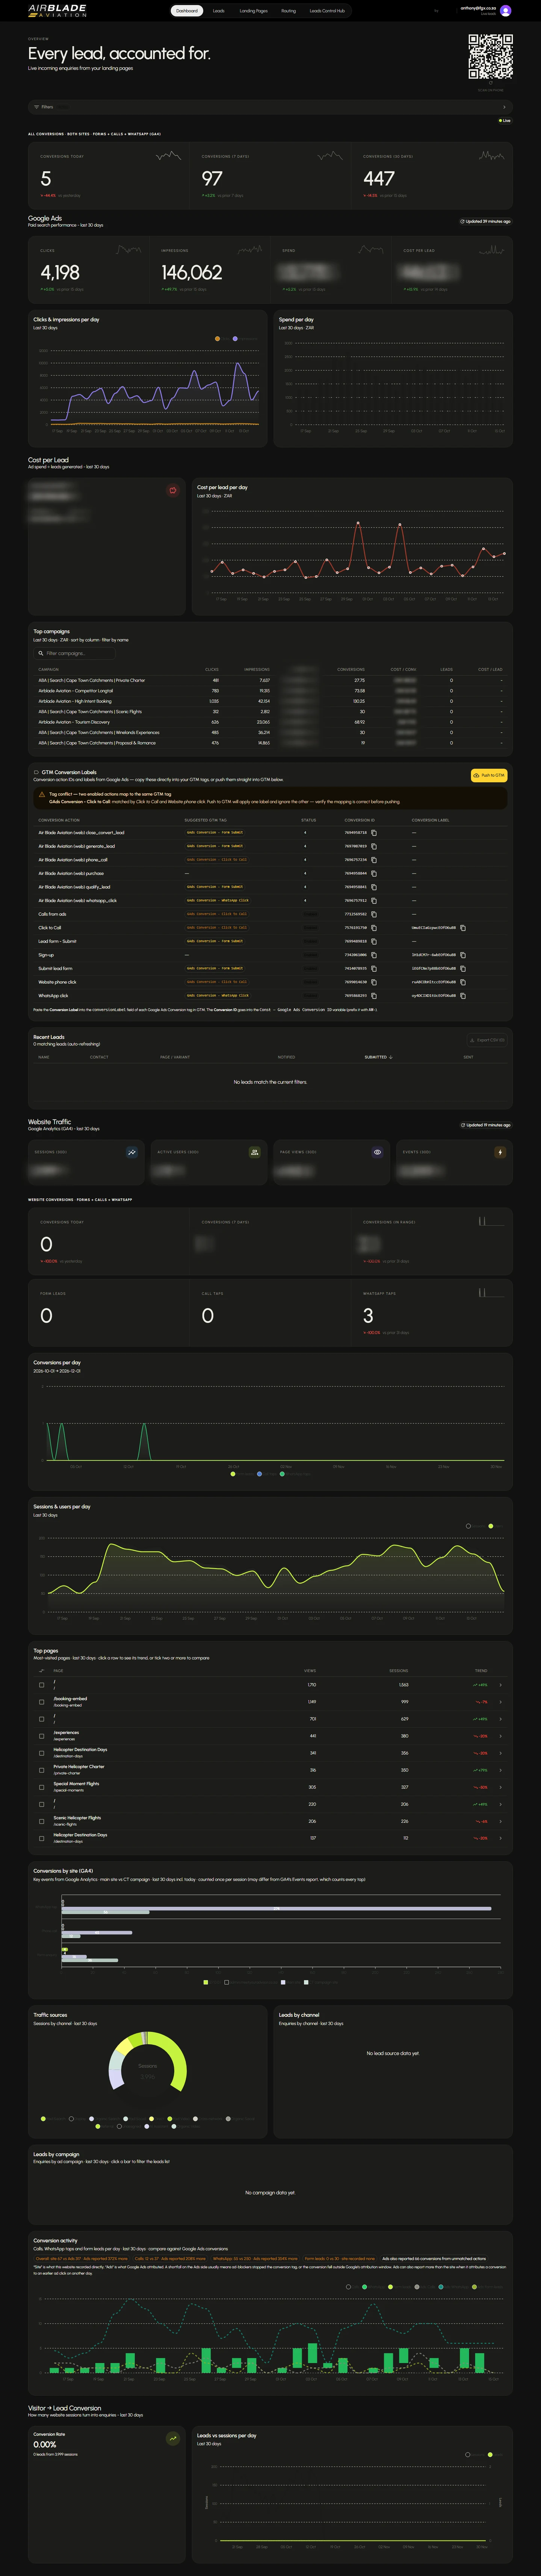The width and height of the screenshot is (541, 2576).
Task: Open the Leads Control Hub tab
Action: coord(326,10)
